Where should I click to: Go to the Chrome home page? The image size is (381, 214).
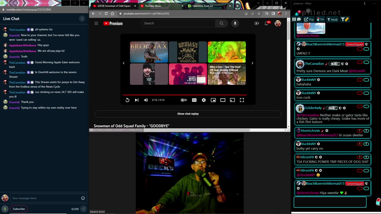113,13
